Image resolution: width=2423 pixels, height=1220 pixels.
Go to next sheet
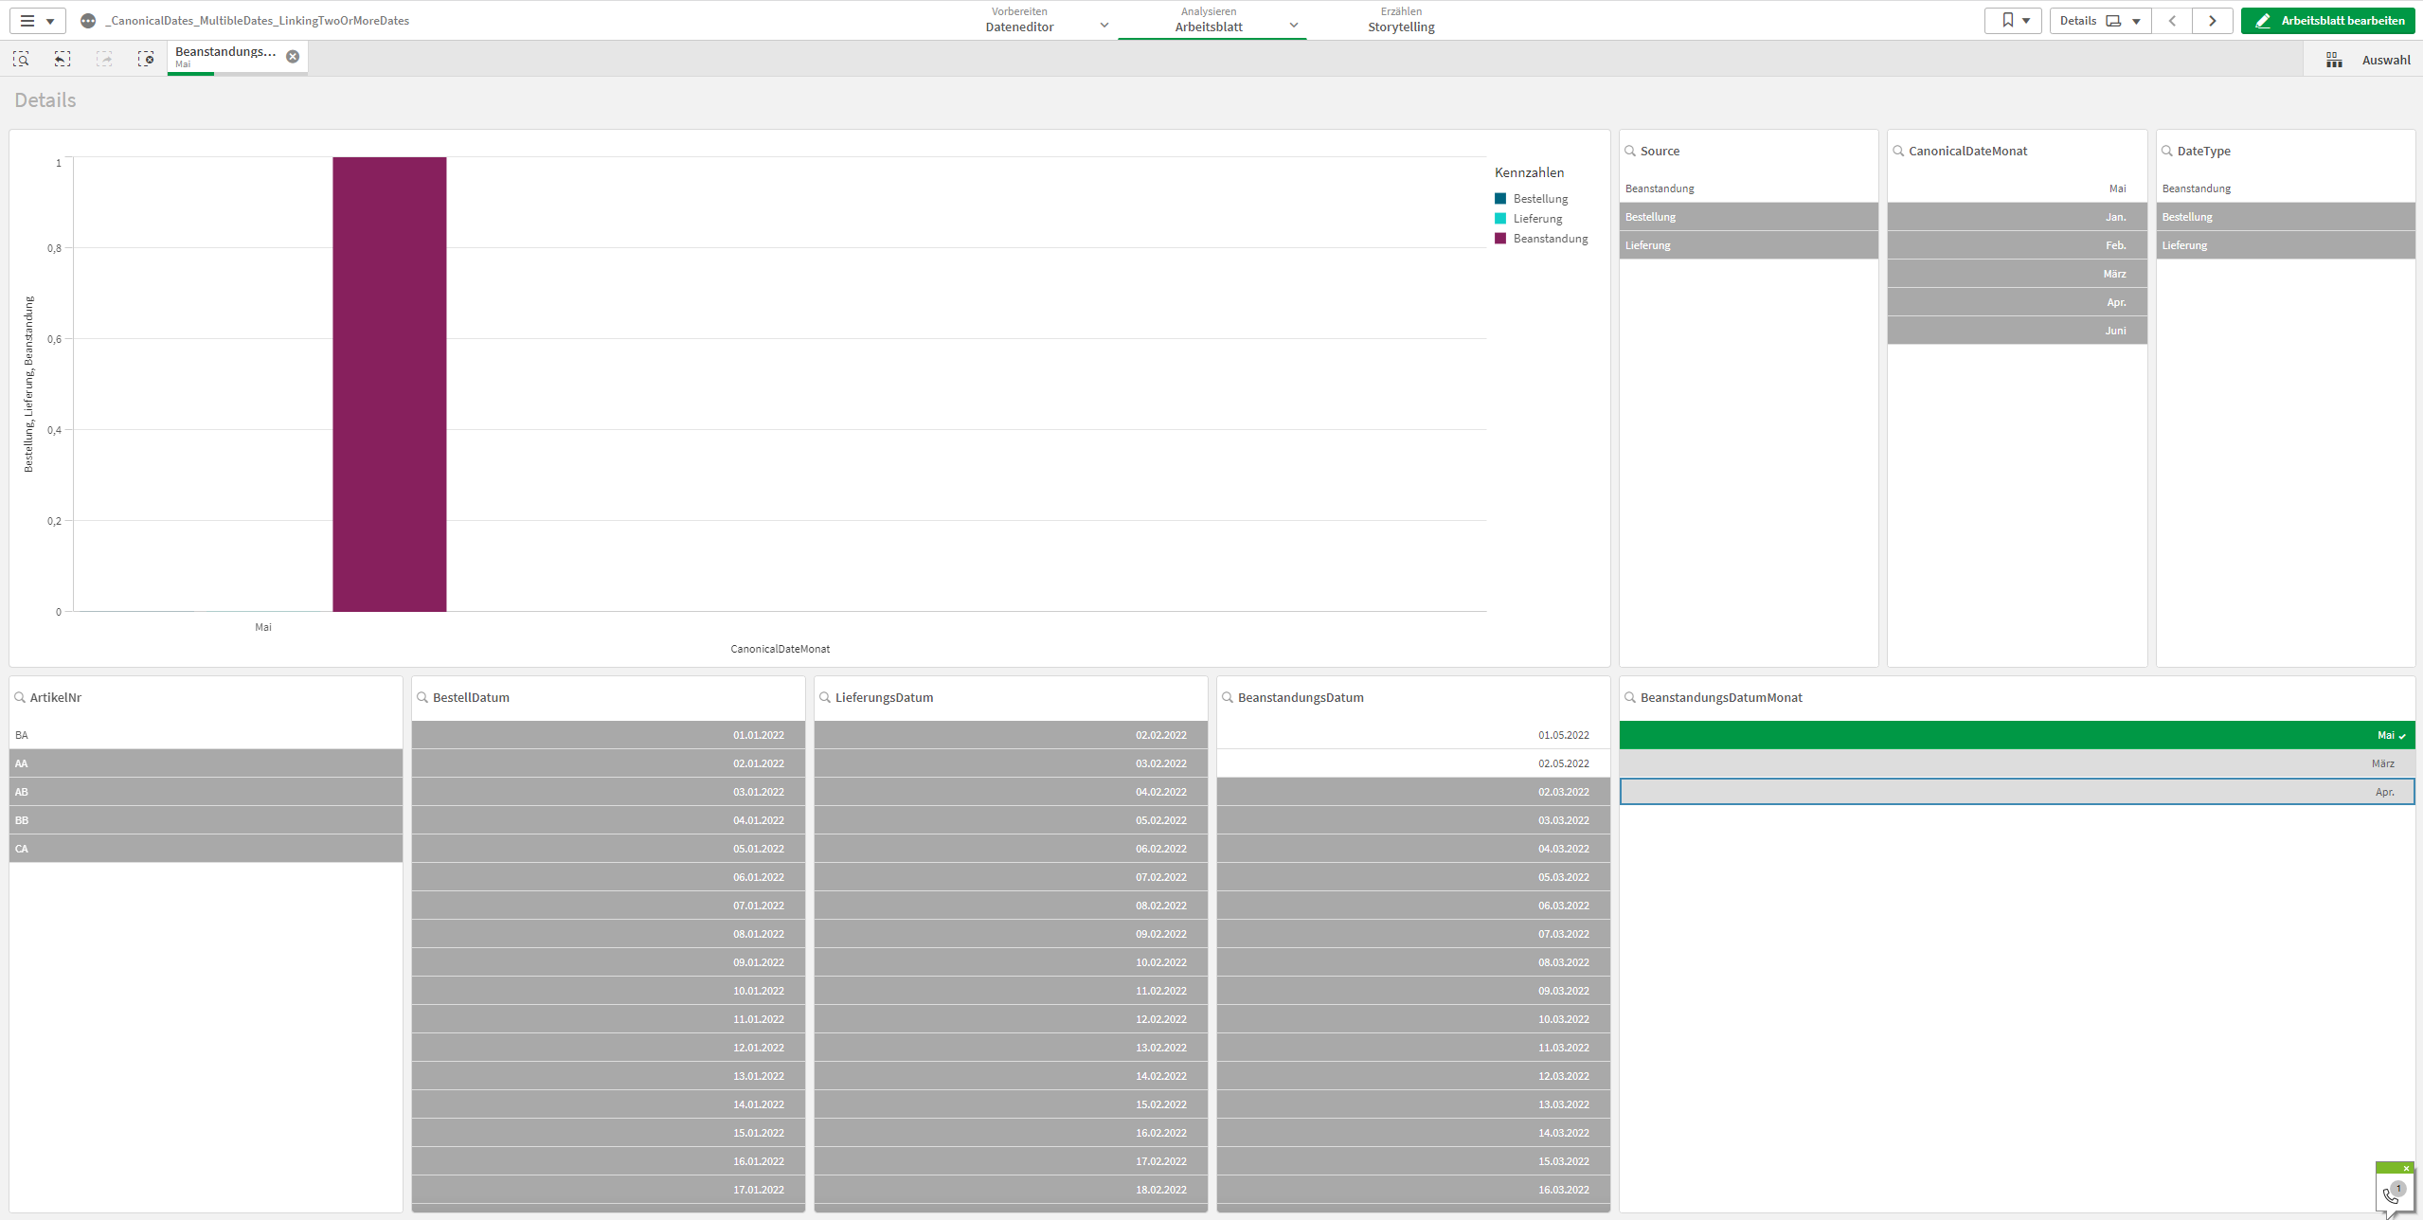click(x=2213, y=21)
